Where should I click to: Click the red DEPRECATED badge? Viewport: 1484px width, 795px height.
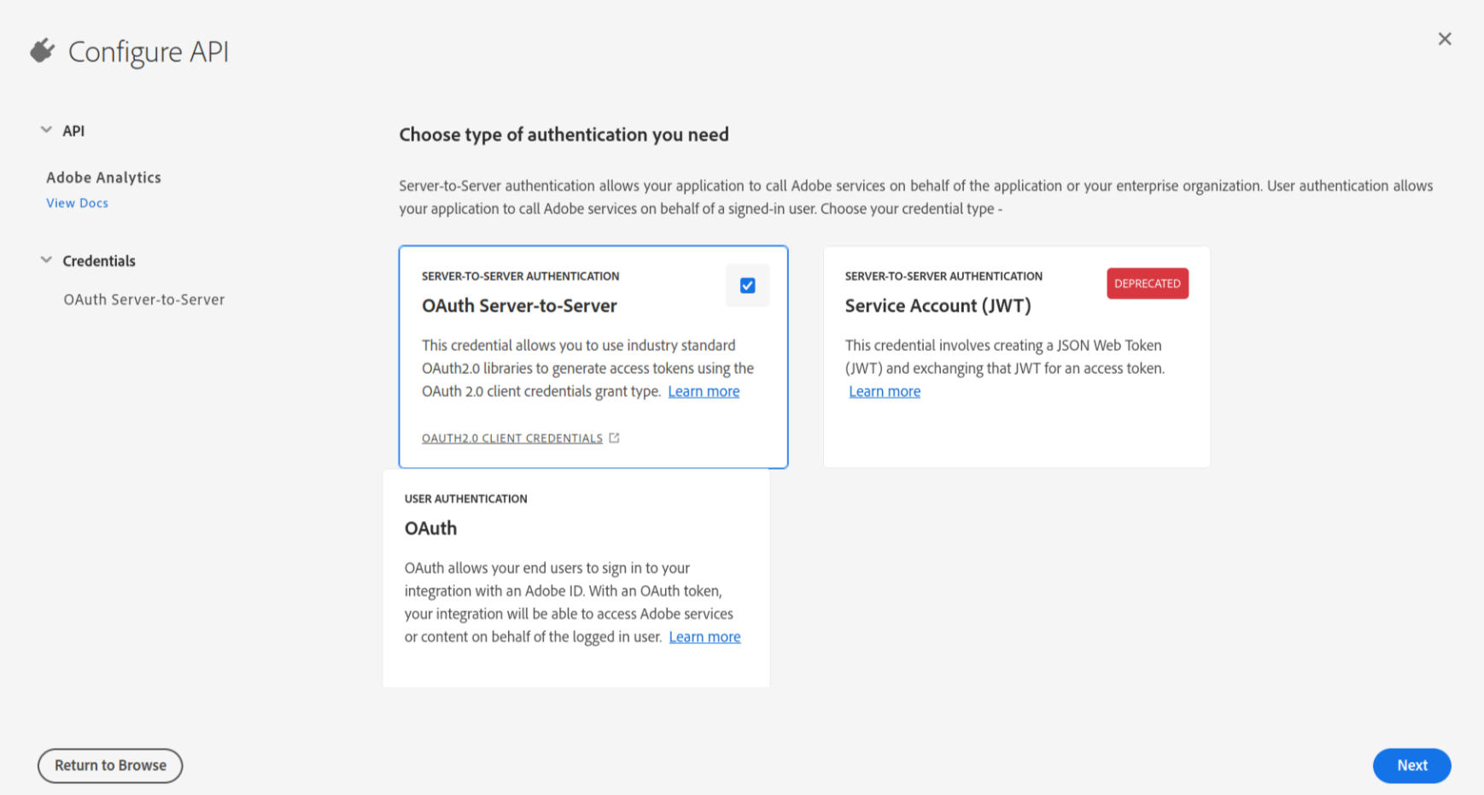pyautogui.click(x=1147, y=284)
